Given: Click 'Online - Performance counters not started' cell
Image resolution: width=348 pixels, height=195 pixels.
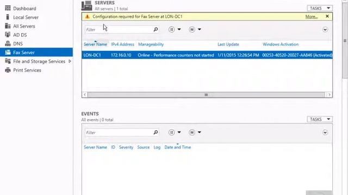Looking at the screenshot, I should coord(176,55).
